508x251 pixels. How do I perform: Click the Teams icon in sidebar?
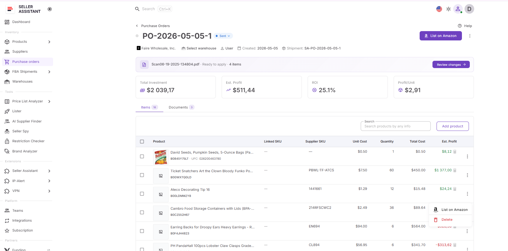tap(7, 211)
